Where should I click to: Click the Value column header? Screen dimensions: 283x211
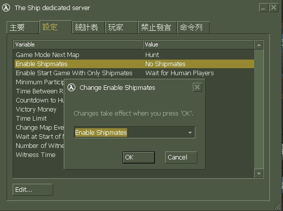coord(198,44)
